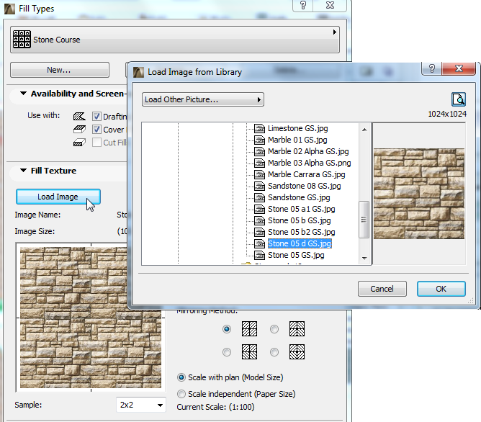The height and width of the screenshot is (422, 481).
Task: Click the Load Image from Library title icon
Action: click(x=138, y=73)
